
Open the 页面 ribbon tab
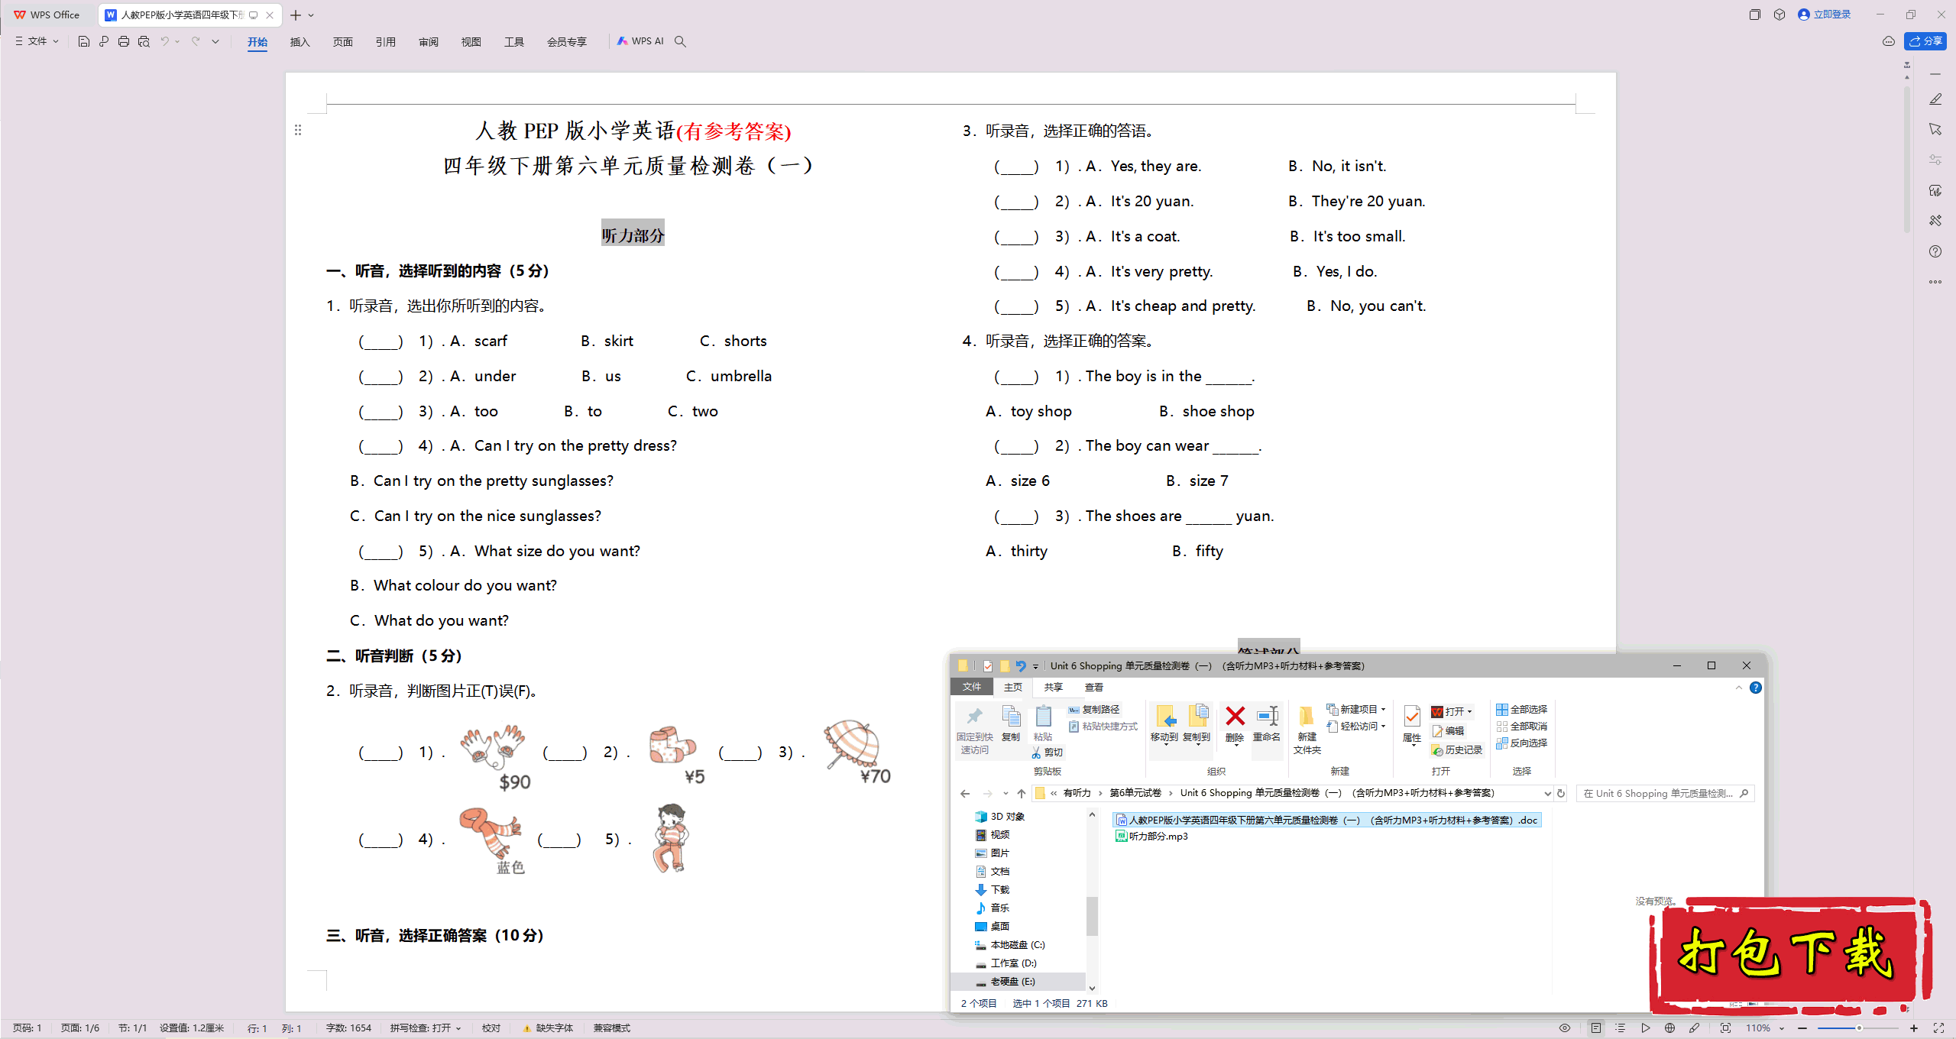(342, 42)
